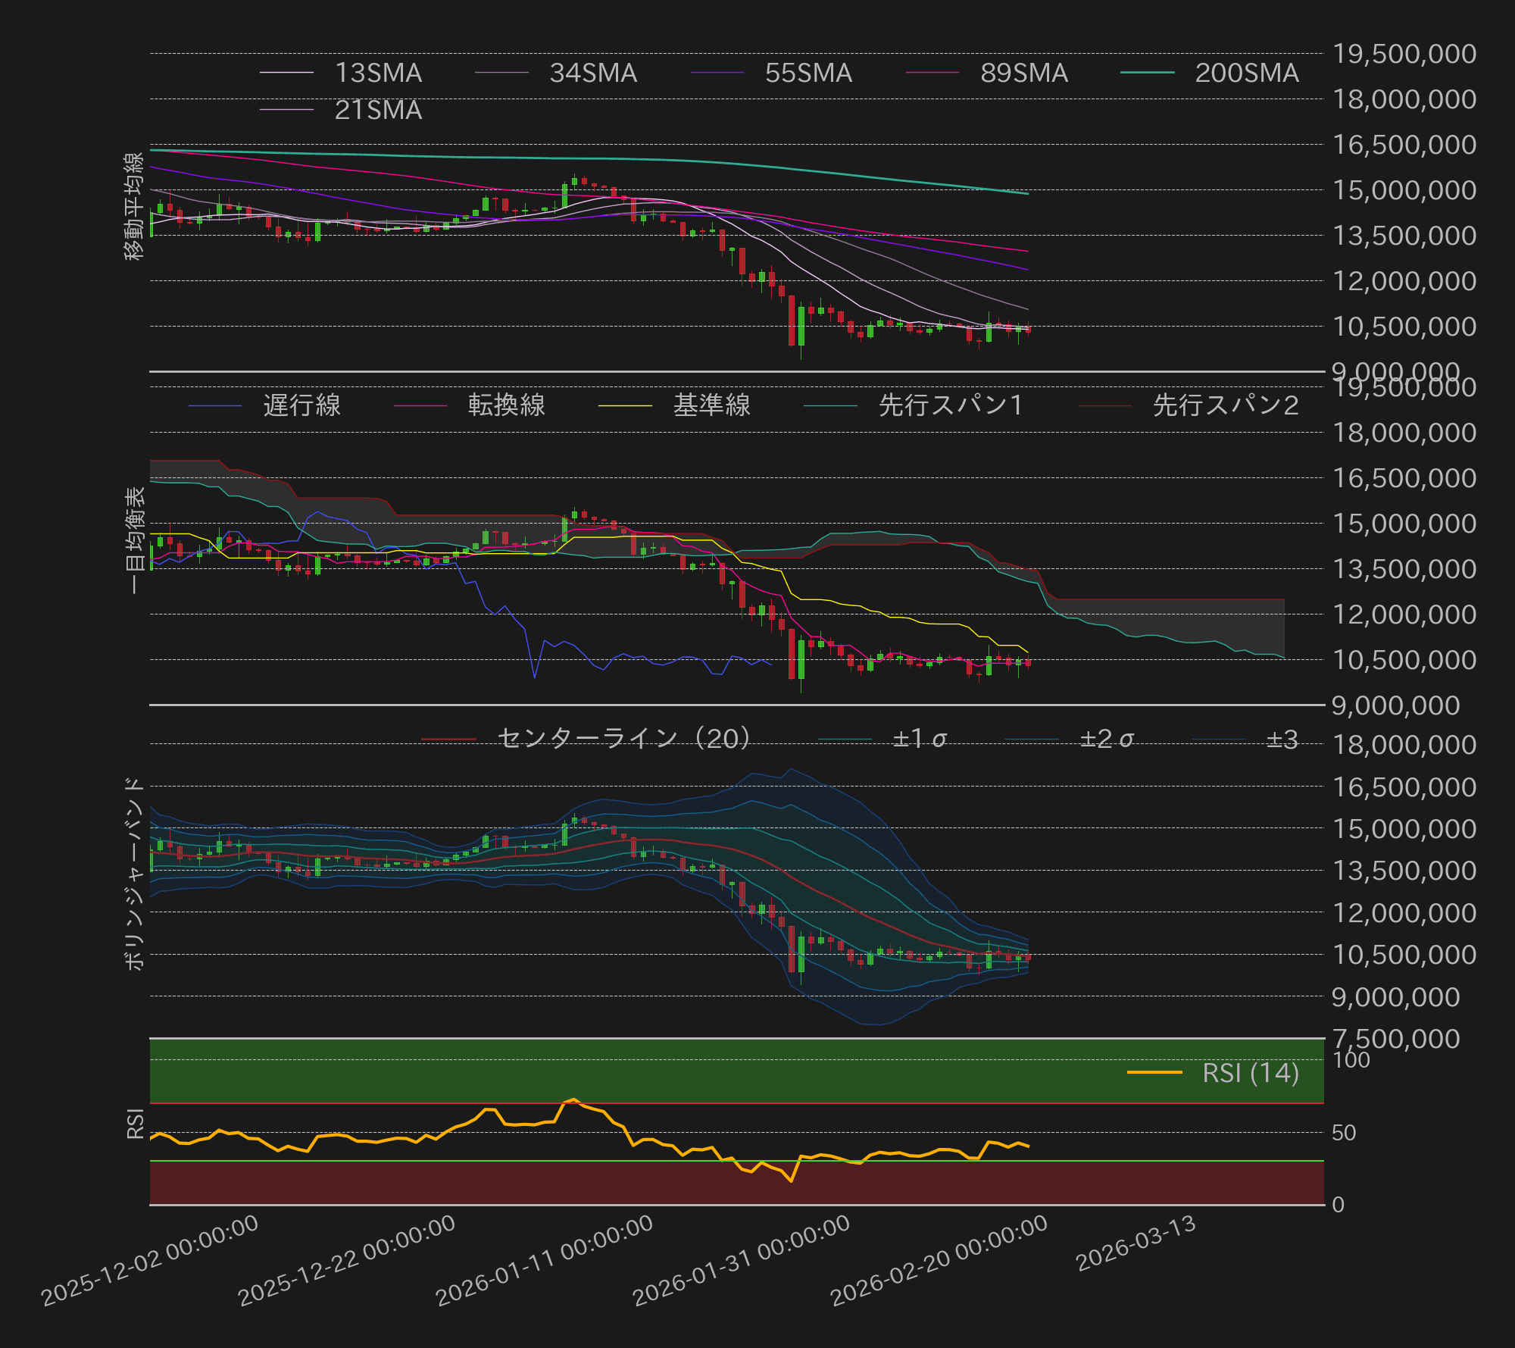Viewport: 1515px width, 1348px height.
Task: Expand the ボリンジャーバンド panel section
Action: pos(133,871)
